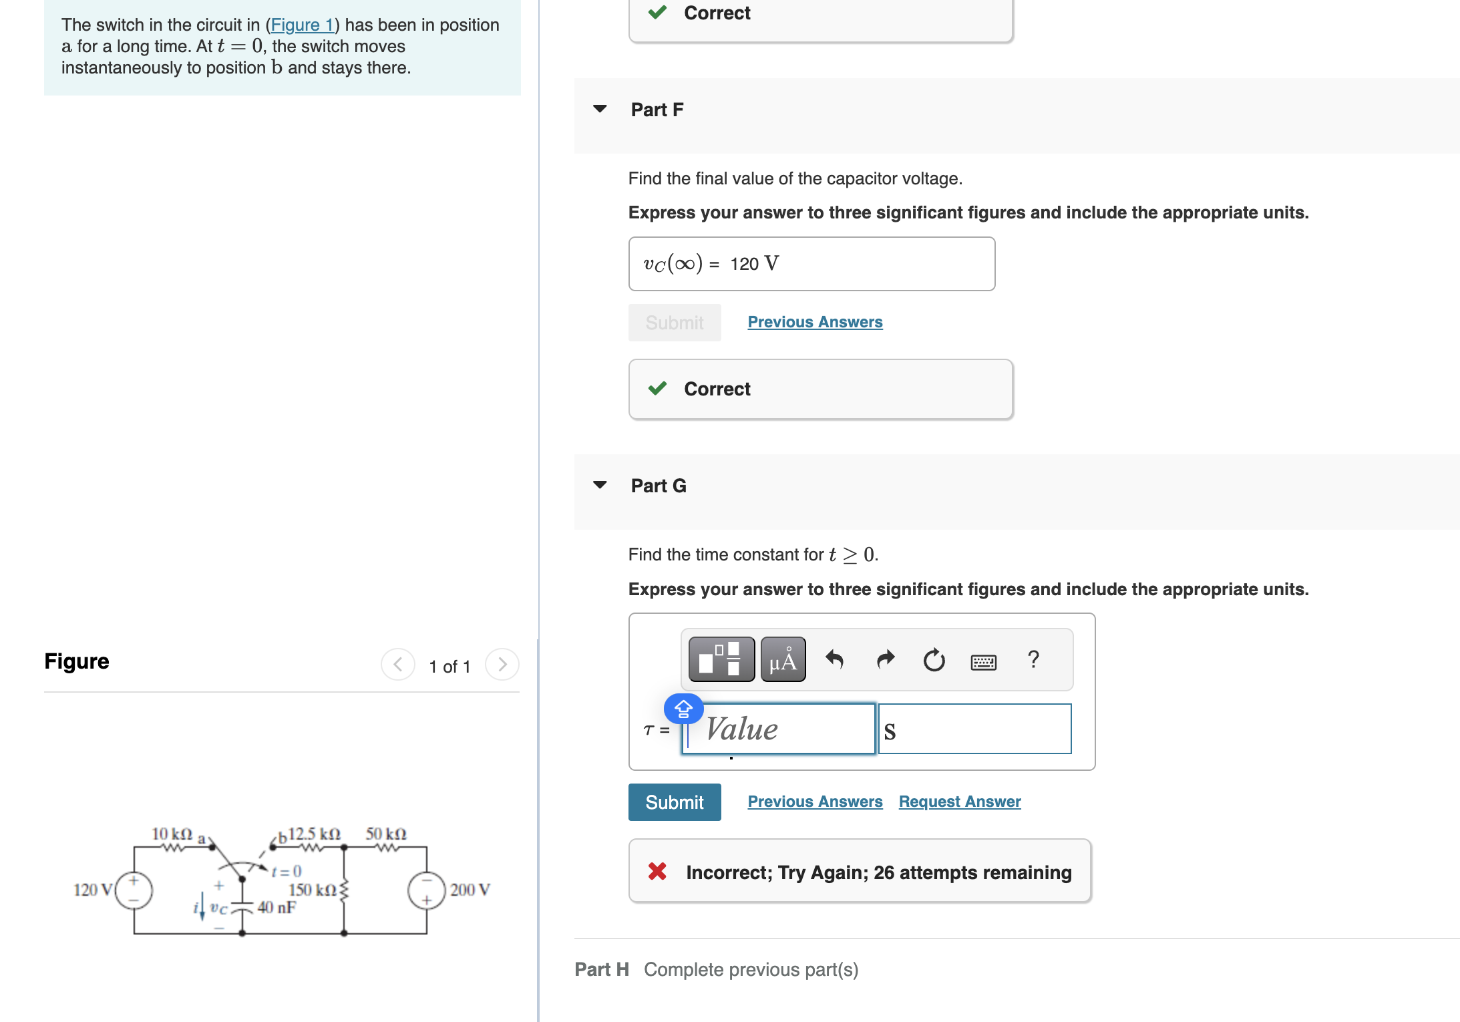Click the units field showing s

(x=974, y=729)
